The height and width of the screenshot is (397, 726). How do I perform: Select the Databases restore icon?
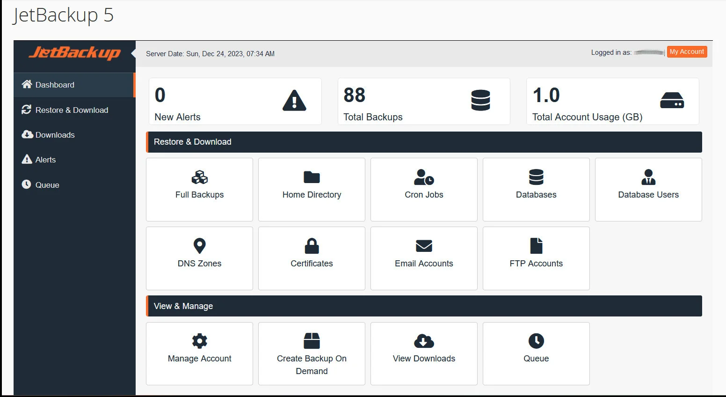pyautogui.click(x=536, y=189)
